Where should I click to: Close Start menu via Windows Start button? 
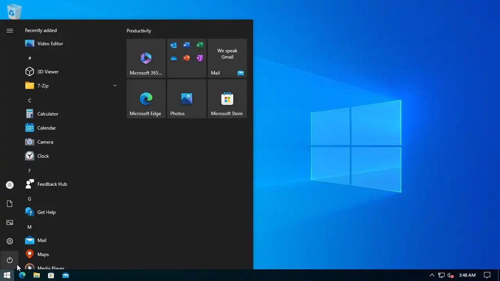[7, 275]
